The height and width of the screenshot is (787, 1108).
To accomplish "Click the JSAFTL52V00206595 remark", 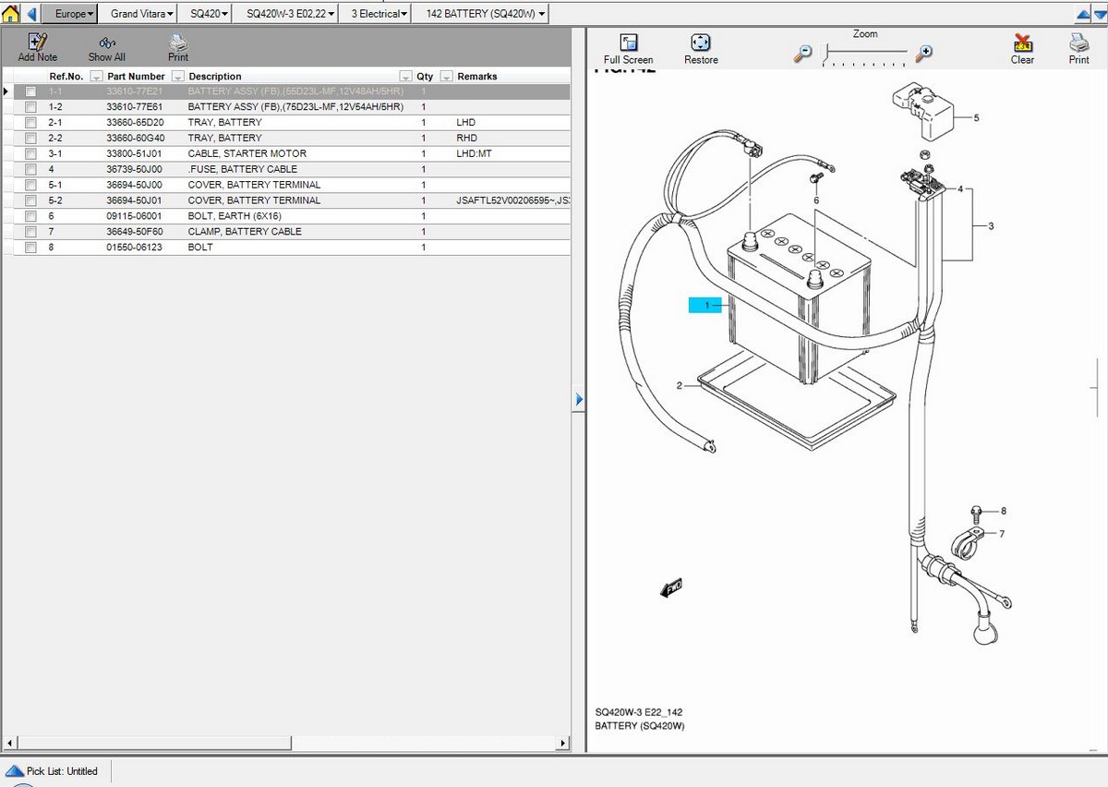I will [x=513, y=200].
